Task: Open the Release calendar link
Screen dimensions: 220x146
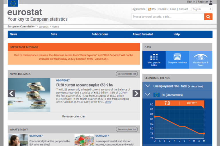Action: [x=74, y=116]
